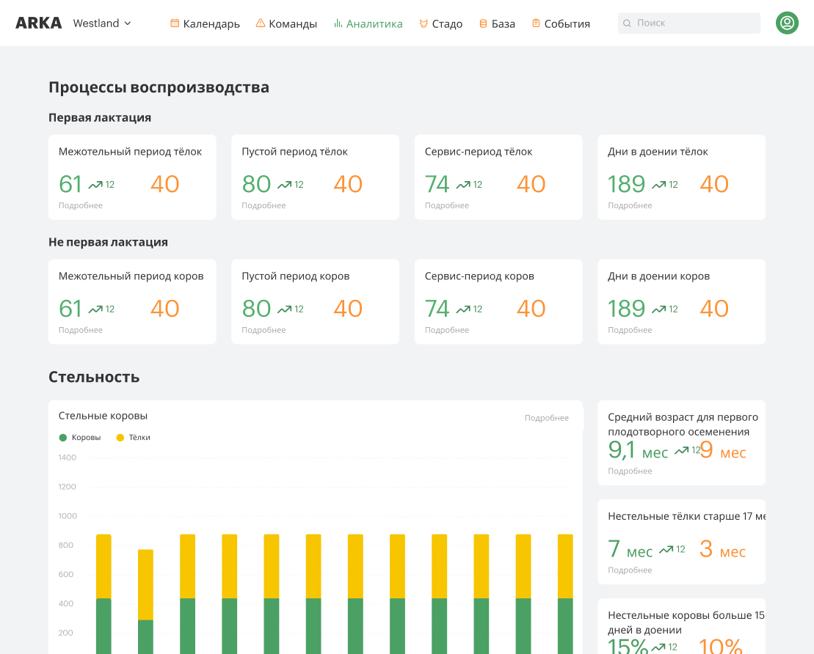Click the ARKA logo

pos(39,23)
